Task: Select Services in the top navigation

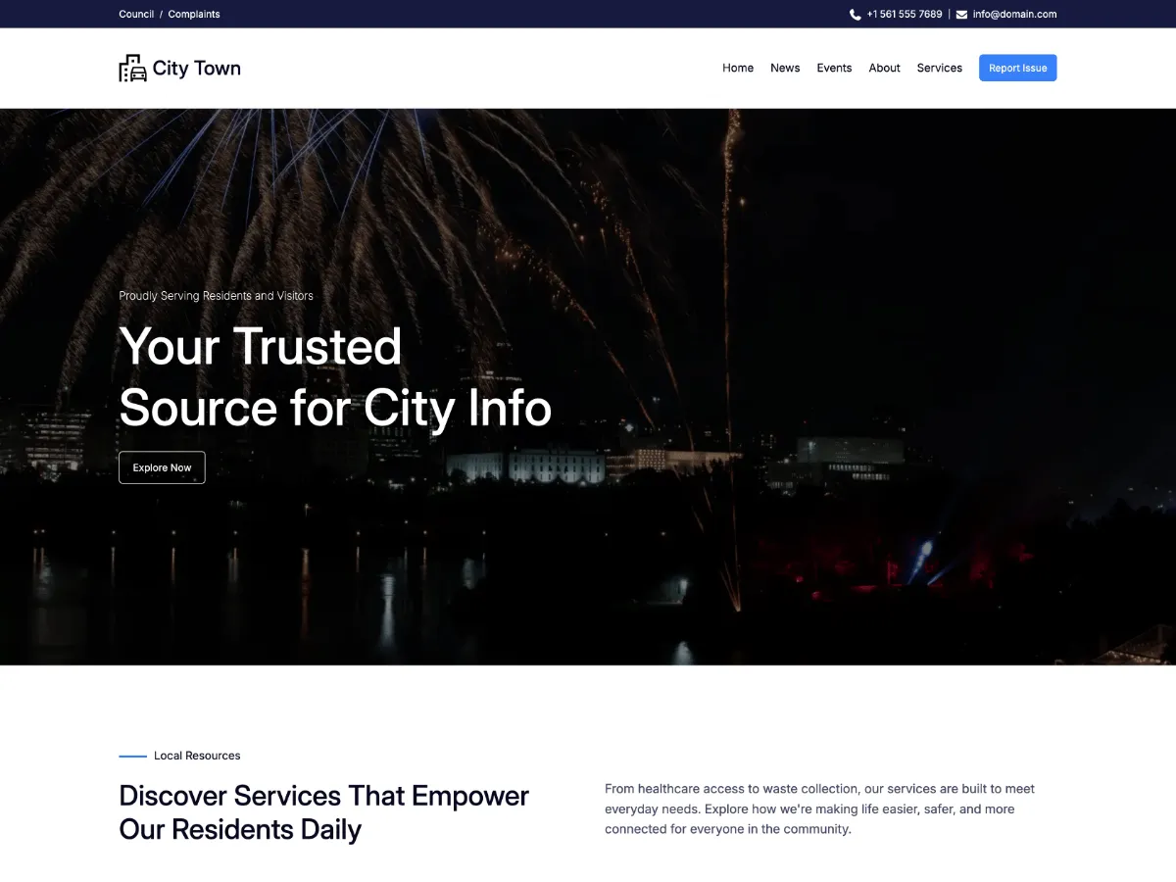Action: (939, 68)
